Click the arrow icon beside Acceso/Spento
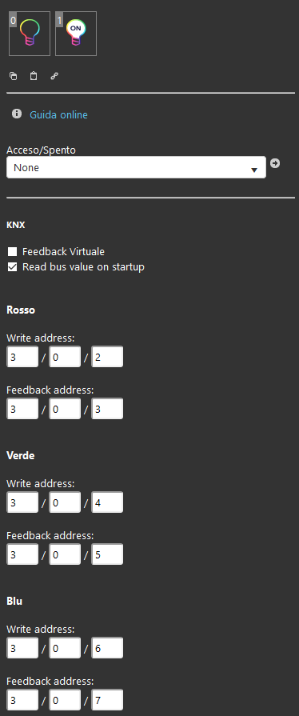 (x=275, y=163)
